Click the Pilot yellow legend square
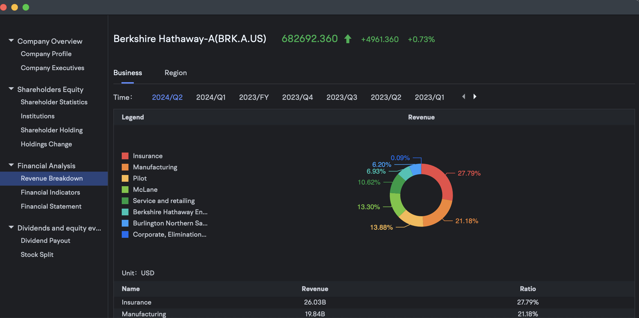The height and width of the screenshot is (318, 639). click(x=125, y=178)
